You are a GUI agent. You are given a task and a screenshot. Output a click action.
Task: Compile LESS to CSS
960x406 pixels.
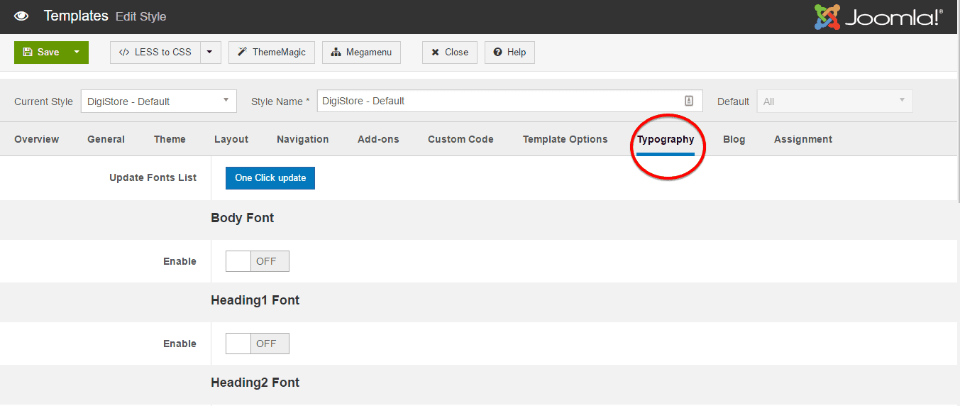click(x=155, y=52)
